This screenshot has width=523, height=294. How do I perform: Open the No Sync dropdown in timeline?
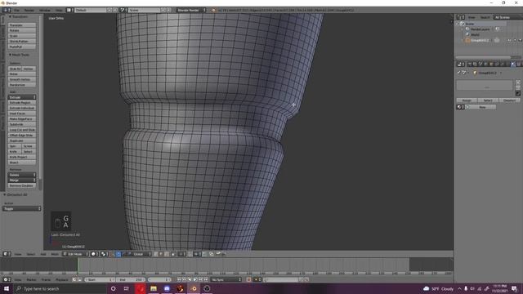226,279
